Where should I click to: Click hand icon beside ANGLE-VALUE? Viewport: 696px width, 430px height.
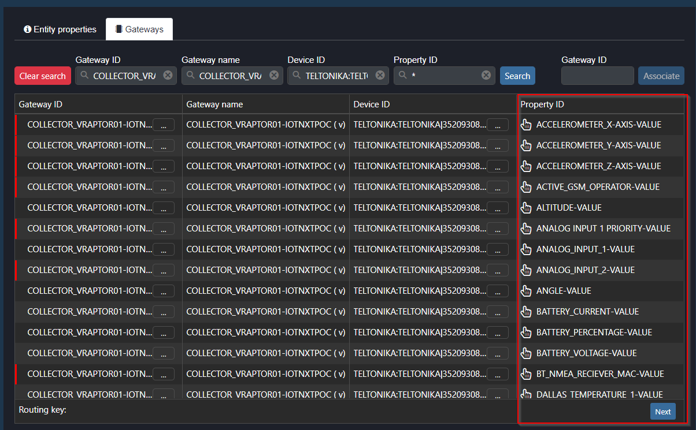526,291
